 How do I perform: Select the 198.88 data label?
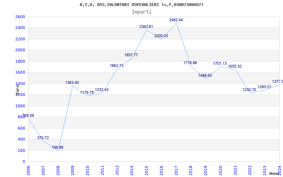[x=58, y=147]
